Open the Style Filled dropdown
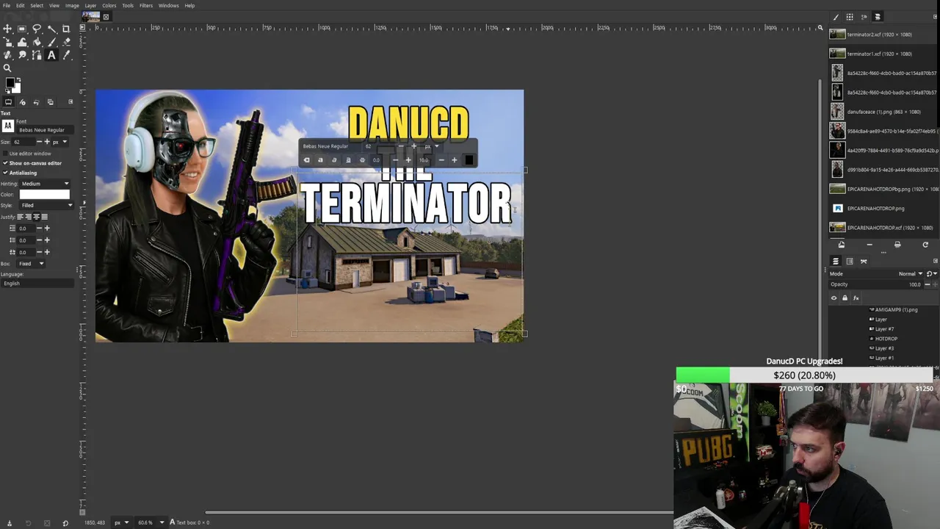This screenshot has width=940, height=529. tap(45, 205)
